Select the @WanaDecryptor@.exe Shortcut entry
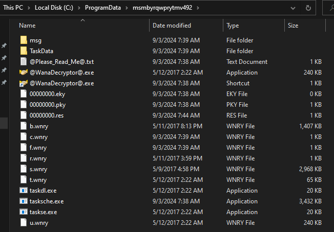Screen dimensions: 334x232 click(x=61, y=83)
